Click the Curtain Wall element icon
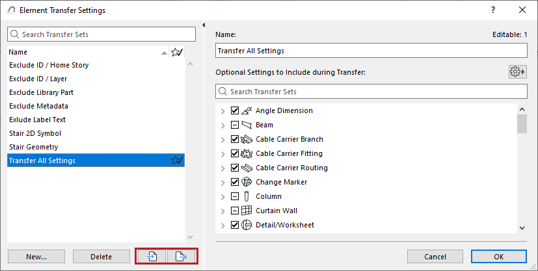Image resolution: width=538 pixels, height=271 pixels. pos(247,211)
